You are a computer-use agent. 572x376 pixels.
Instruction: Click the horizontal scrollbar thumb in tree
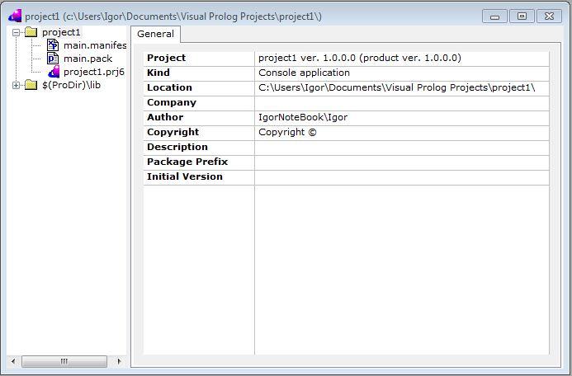coord(64,361)
